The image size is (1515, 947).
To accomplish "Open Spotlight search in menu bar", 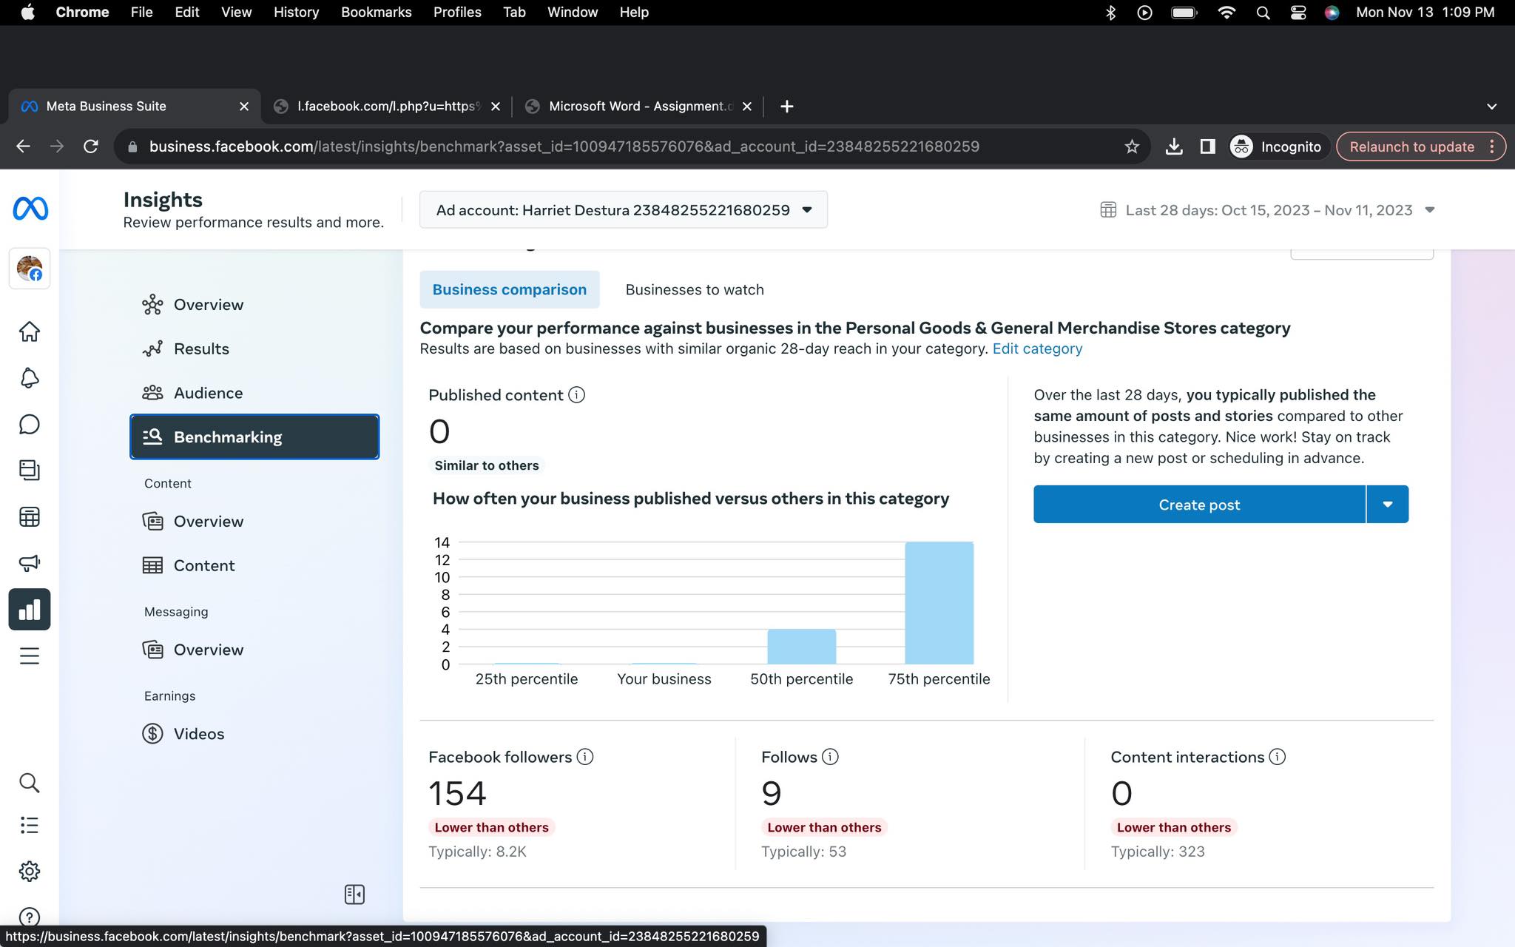I will coord(1263,13).
